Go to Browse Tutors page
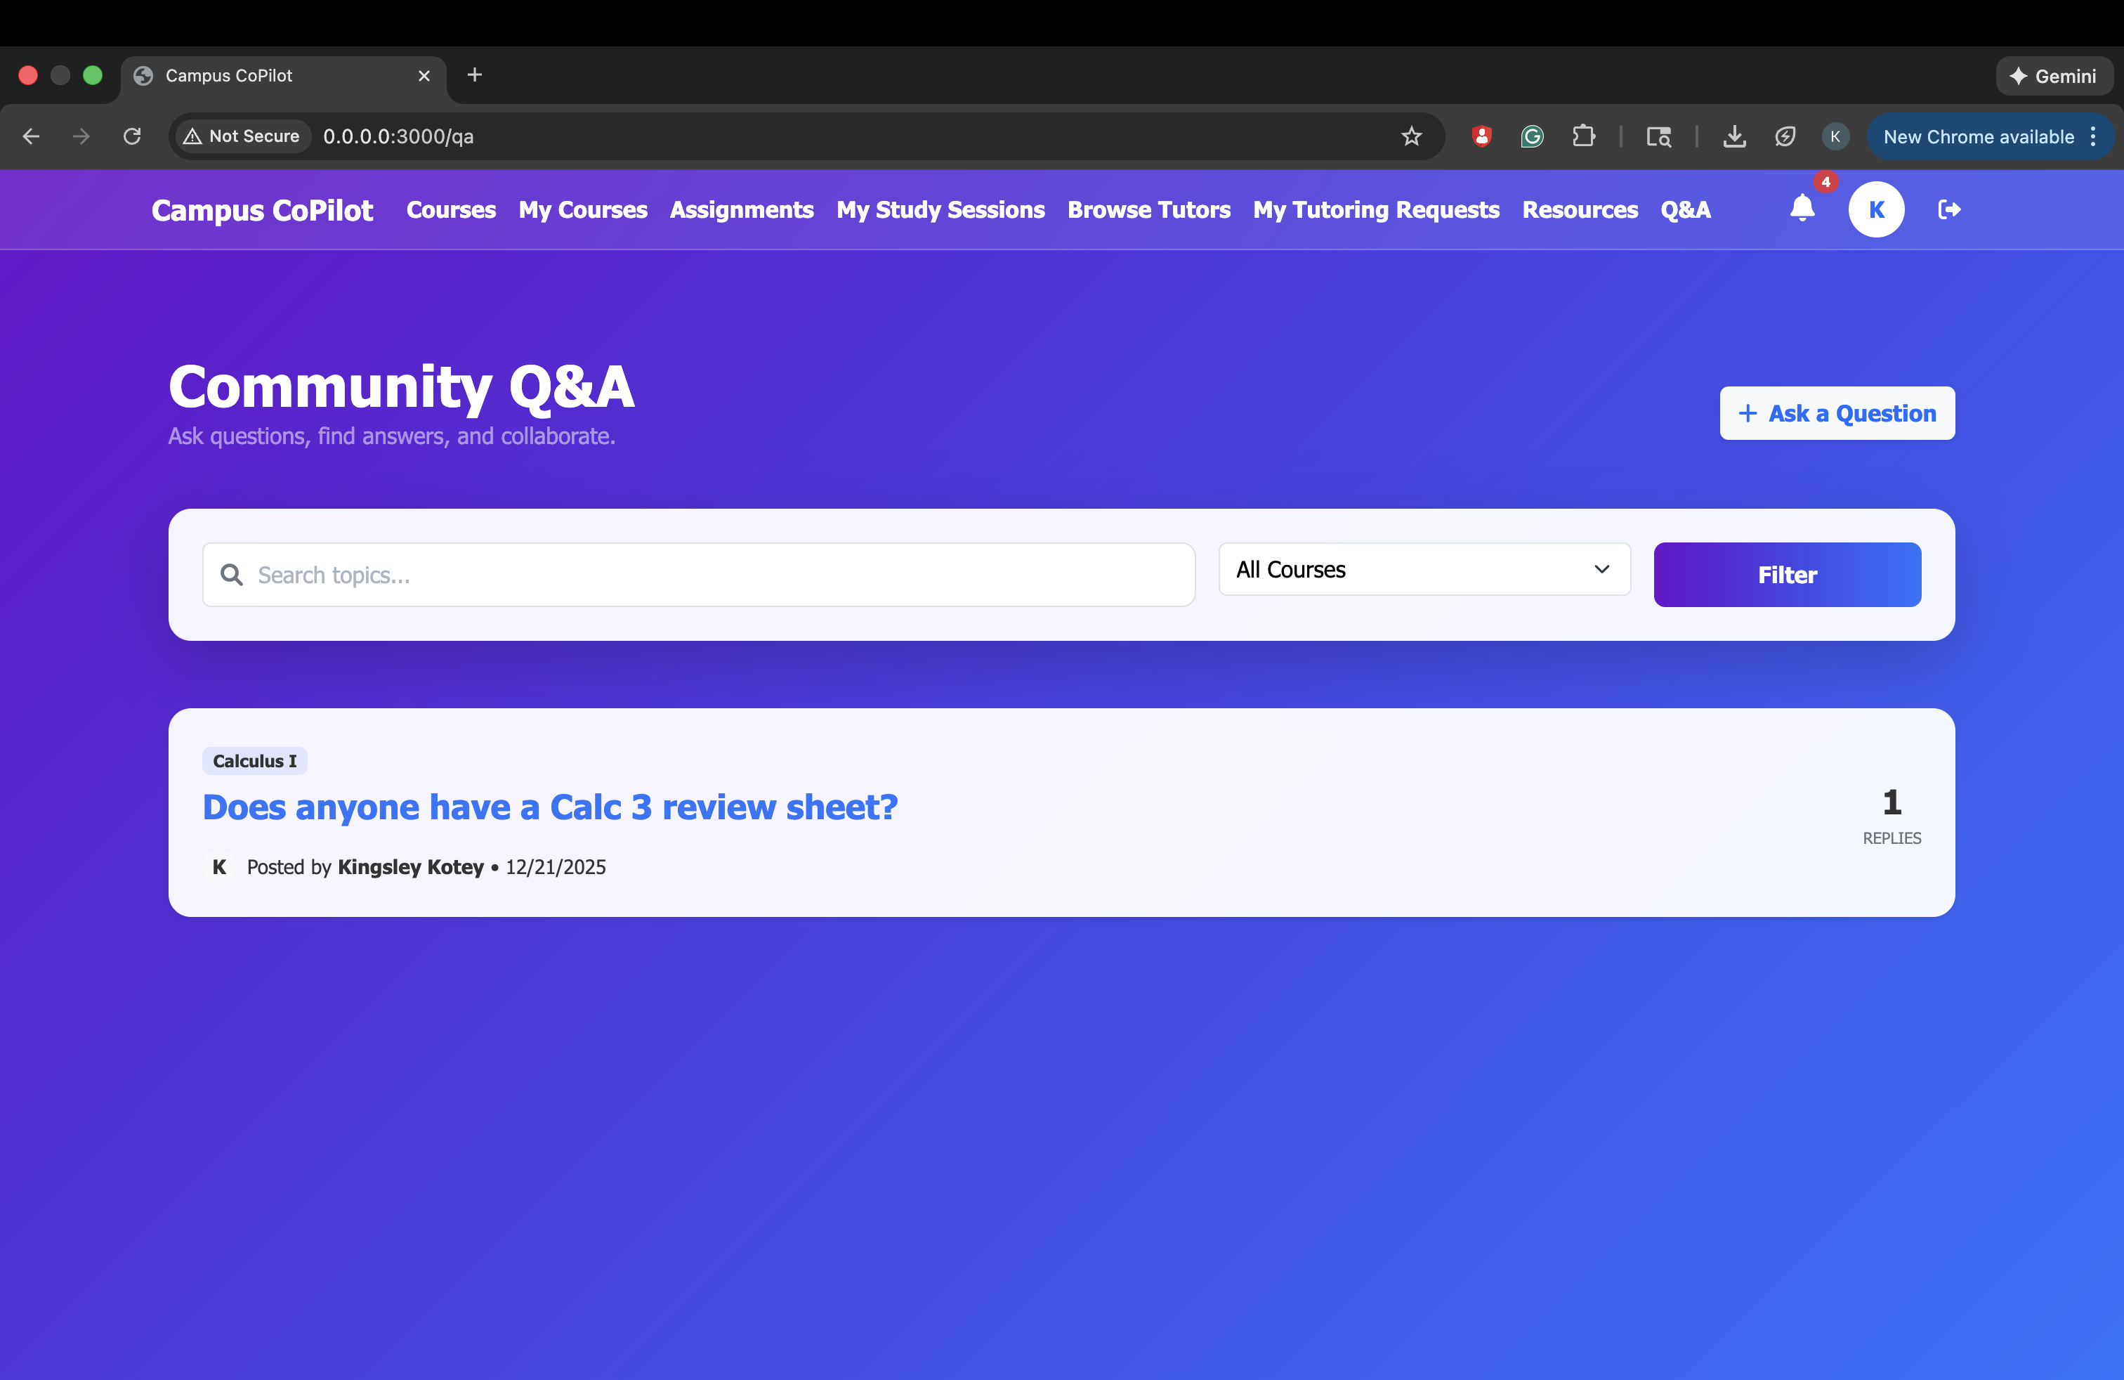The image size is (2124, 1380). click(x=1148, y=210)
